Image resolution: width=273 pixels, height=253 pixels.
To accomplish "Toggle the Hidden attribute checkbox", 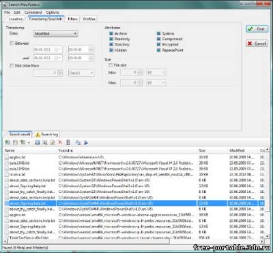I will click(x=111, y=50).
